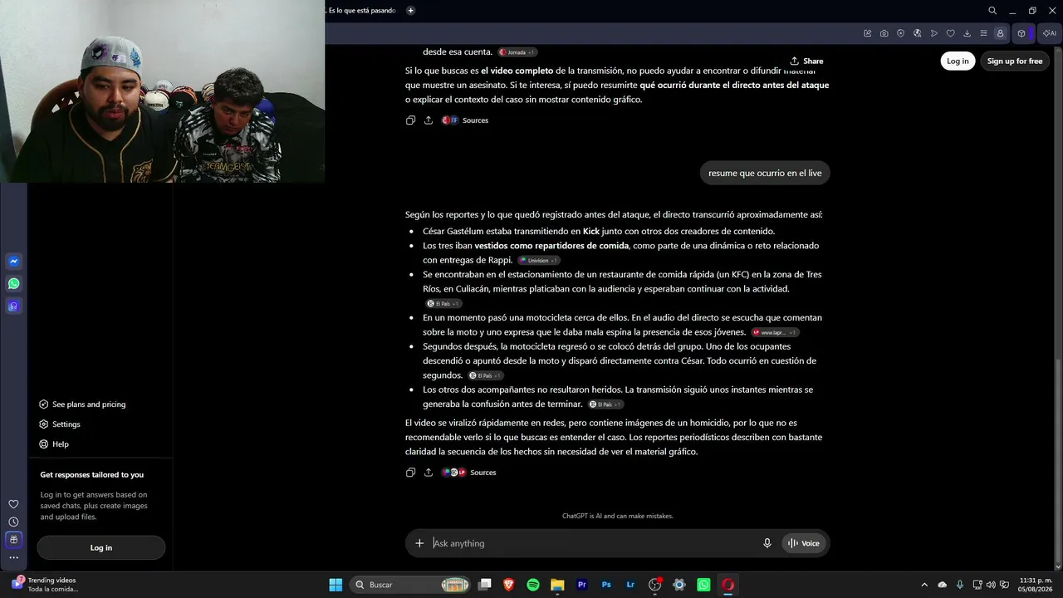Open WhatsApp from the taskbar
Screen dimensions: 1063x598
point(704,585)
